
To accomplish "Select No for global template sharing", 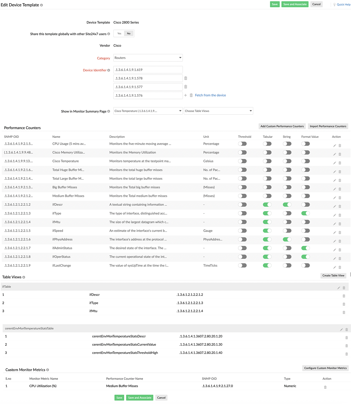I will [x=129, y=34].
